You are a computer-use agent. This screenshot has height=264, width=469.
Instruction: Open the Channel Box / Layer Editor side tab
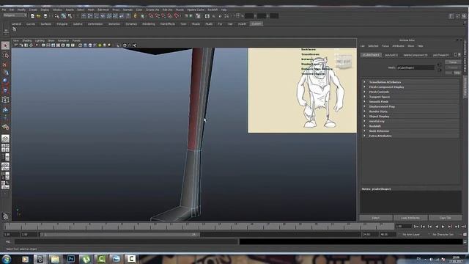465,56
